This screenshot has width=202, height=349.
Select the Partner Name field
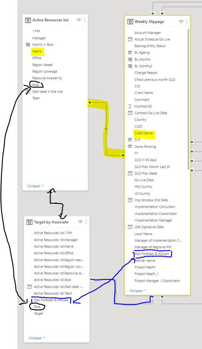(x=145, y=260)
